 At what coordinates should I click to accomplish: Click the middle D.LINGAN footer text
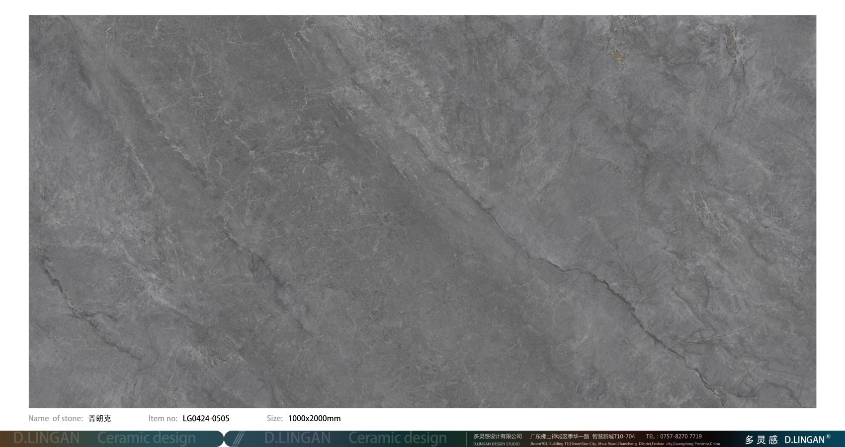point(297,438)
